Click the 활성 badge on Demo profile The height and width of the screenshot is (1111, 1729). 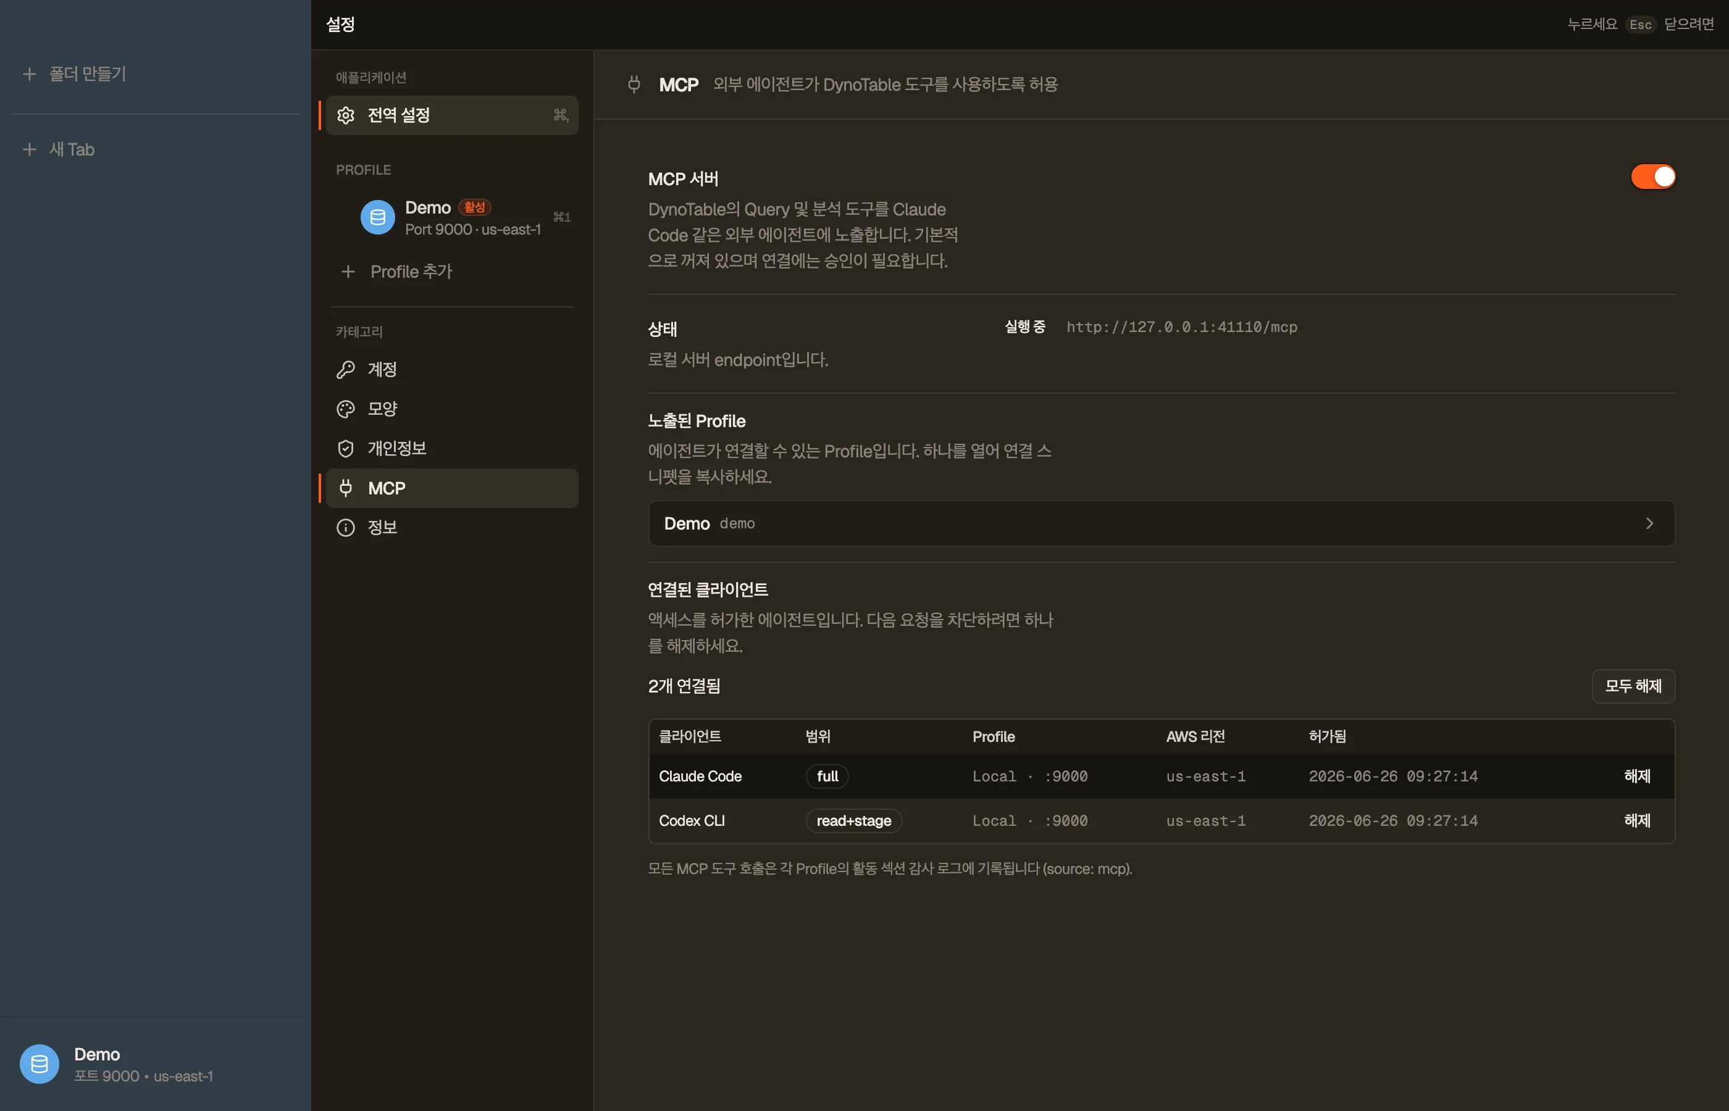coord(474,208)
